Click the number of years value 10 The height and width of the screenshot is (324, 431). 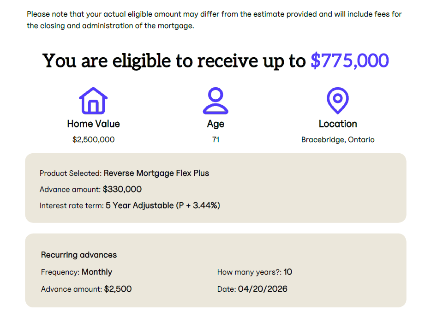tap(287, 272)
